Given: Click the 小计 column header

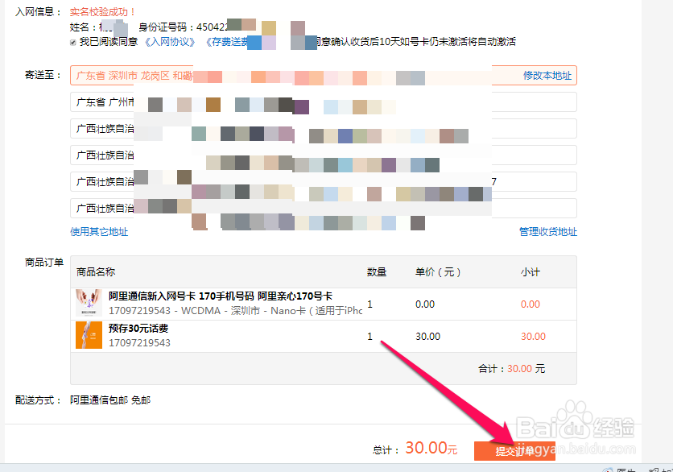Looking at the screenshot, I should point(531,272).
